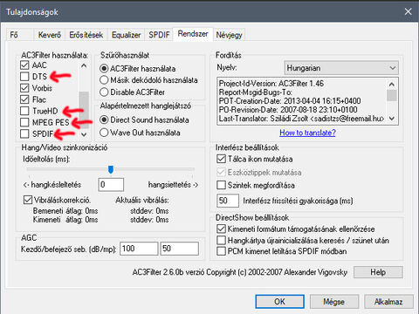Click the Last-Translator line text

tap(302, 119)
